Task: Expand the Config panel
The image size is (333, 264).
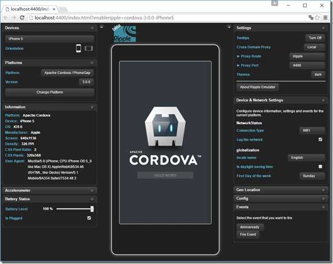Action: pos(323,198)
